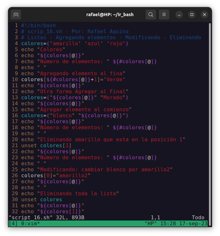
Task: Click ${#colores[@]} on line 18
Action: click(135, 128)
